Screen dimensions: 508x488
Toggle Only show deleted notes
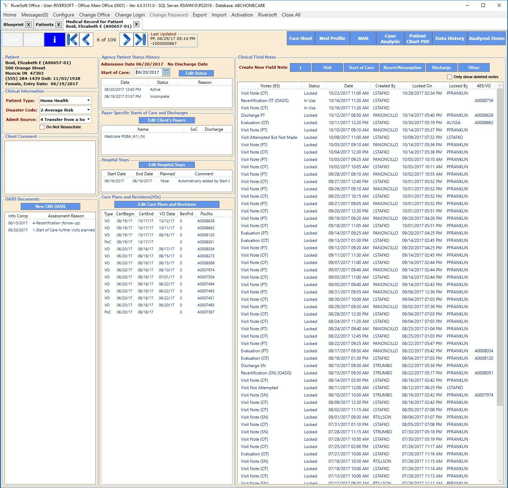click(x=450, y=77)
